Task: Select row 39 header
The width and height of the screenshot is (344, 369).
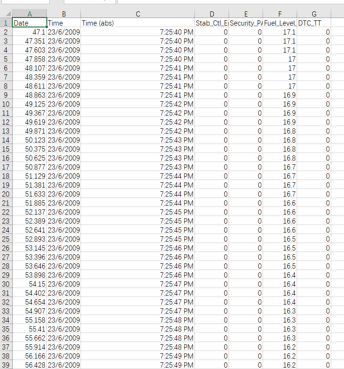Action: [x=6, y=365]
